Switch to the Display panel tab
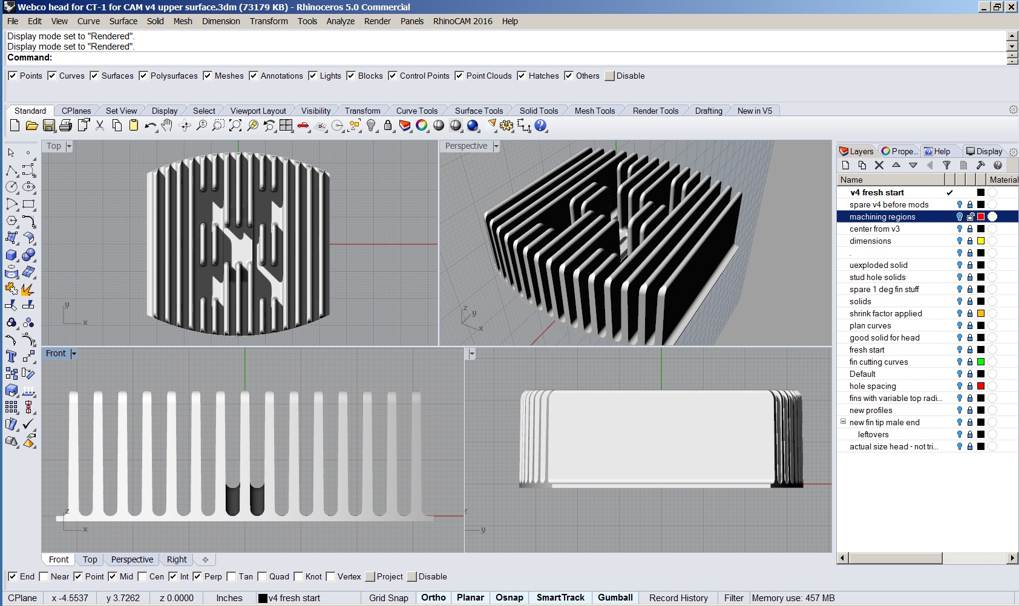The image size is (1019, 606). (984, 151)
